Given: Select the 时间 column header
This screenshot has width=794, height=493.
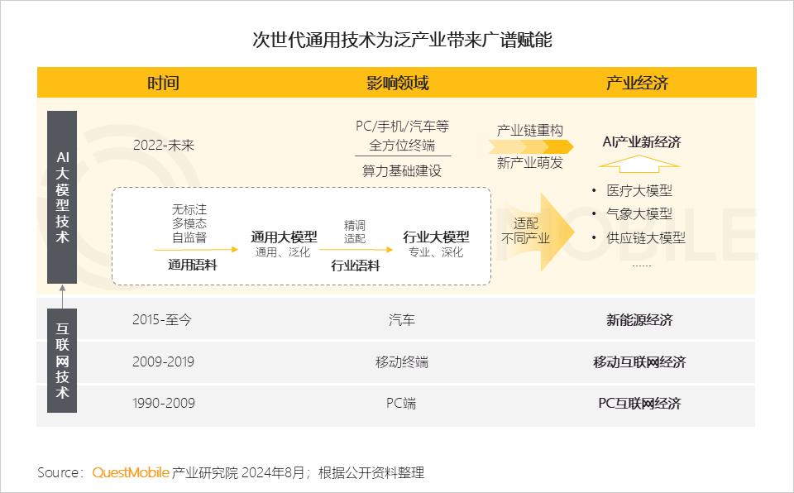Looking at the screenshot, I should pos(163,83).
